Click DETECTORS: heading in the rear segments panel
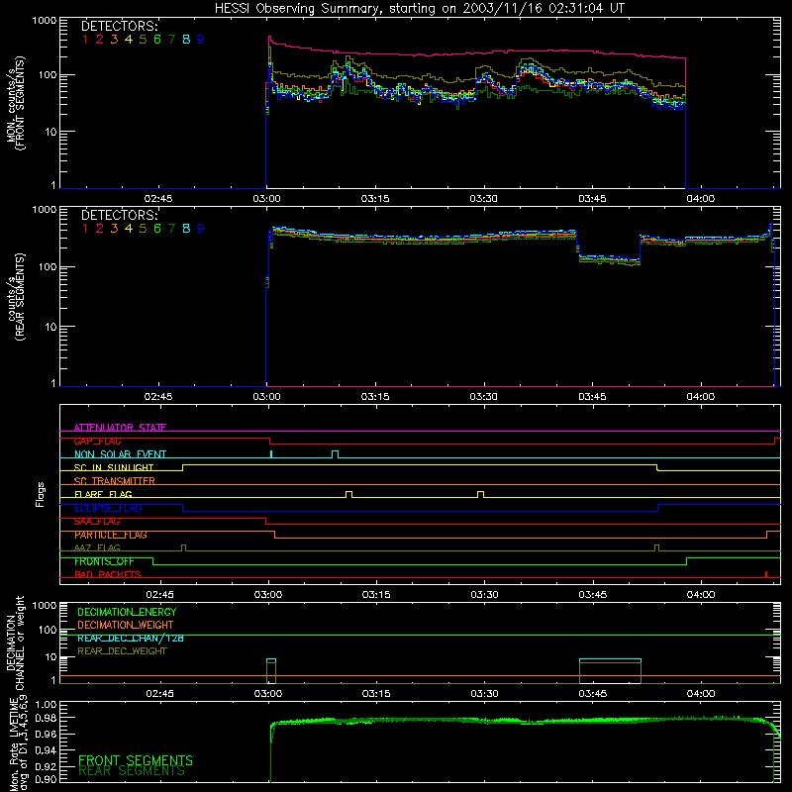792x792 pixels. (x=120, y=215)
